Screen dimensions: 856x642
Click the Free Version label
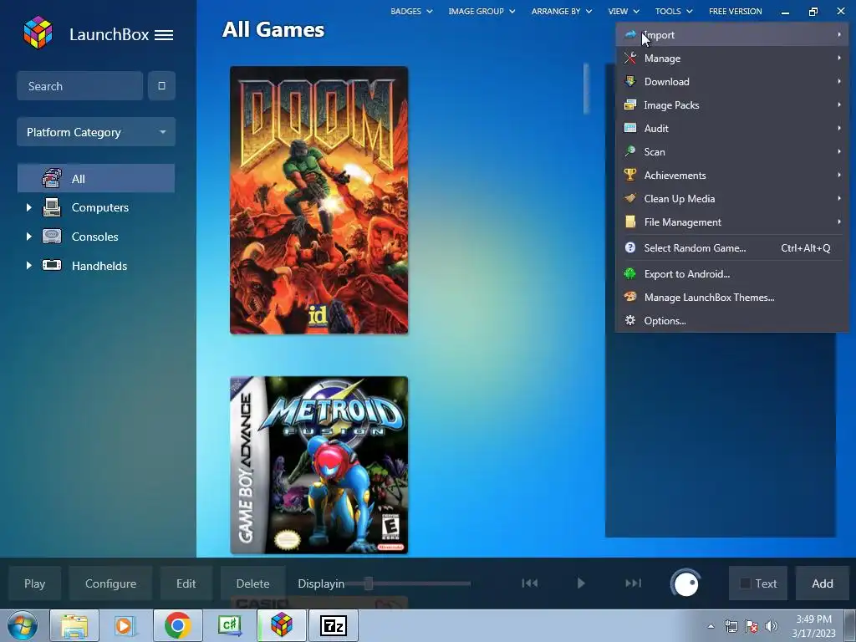(x=735, y=11)
